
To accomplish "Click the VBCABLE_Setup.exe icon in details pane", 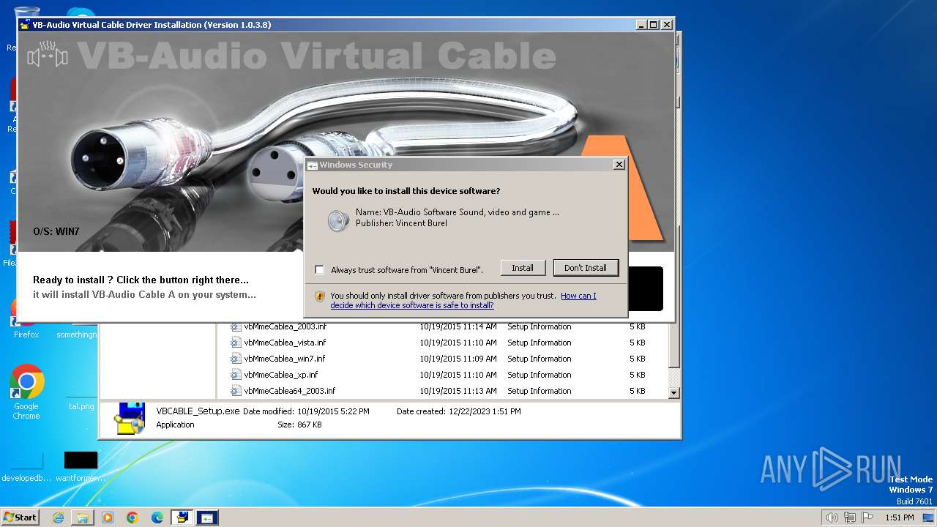I will click(129, 418).
